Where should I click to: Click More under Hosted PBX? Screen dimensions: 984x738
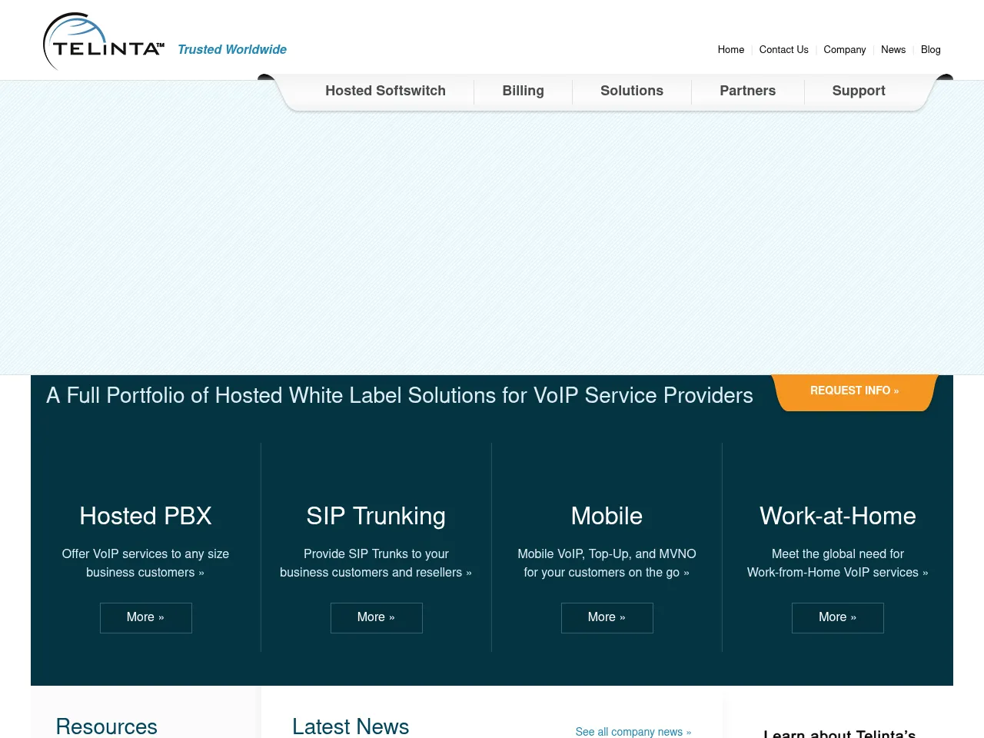point(145,617)
